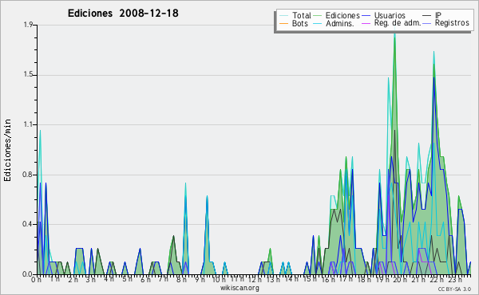Select the 'Reg. de adm.' legend entry
Viewport: 479px width, 295px height.
coord(398,23)
